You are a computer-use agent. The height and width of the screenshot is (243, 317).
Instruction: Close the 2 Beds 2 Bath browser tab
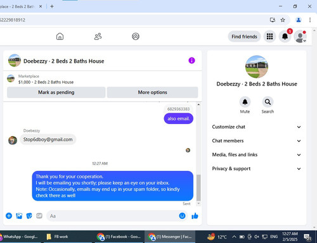tap(41, 6)
